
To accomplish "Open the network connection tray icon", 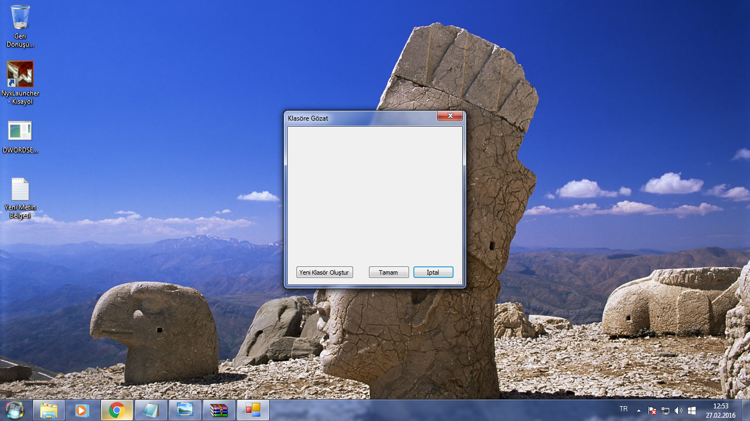I will pos(665,410).
